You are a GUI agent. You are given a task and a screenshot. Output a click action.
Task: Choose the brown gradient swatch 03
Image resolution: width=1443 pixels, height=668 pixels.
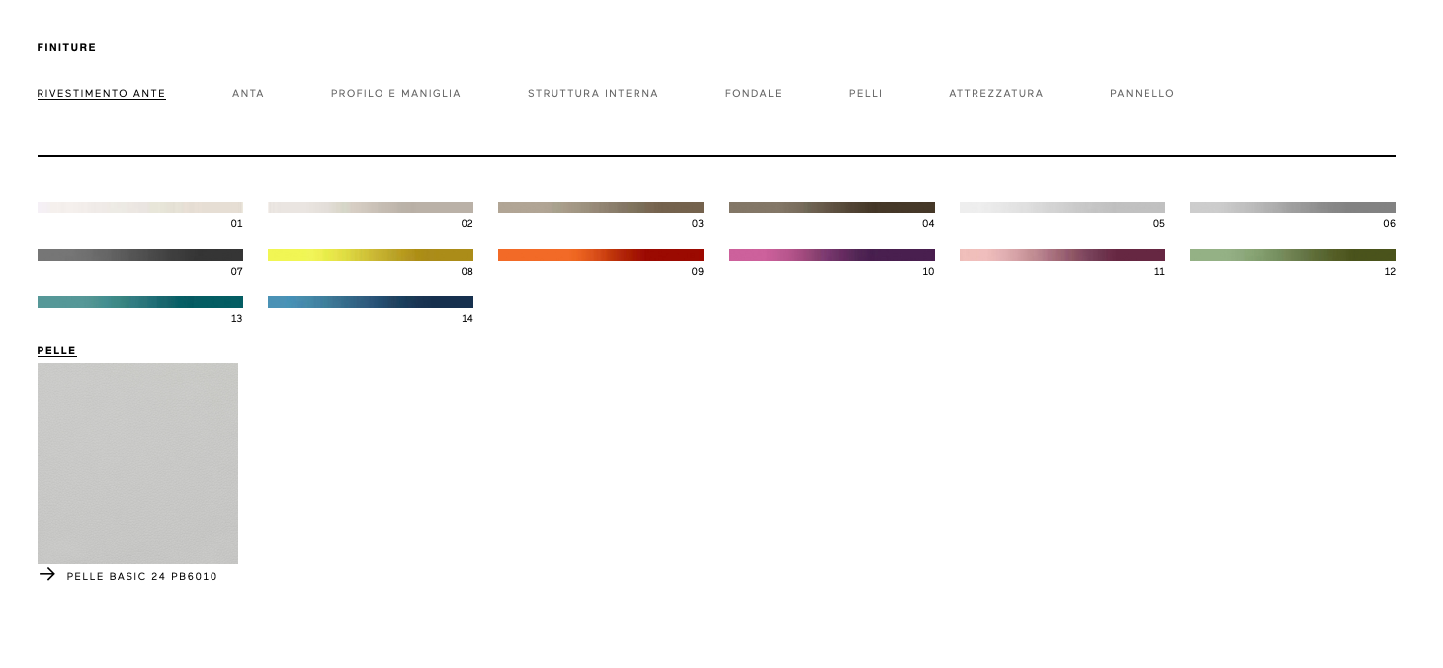[601, 208]
